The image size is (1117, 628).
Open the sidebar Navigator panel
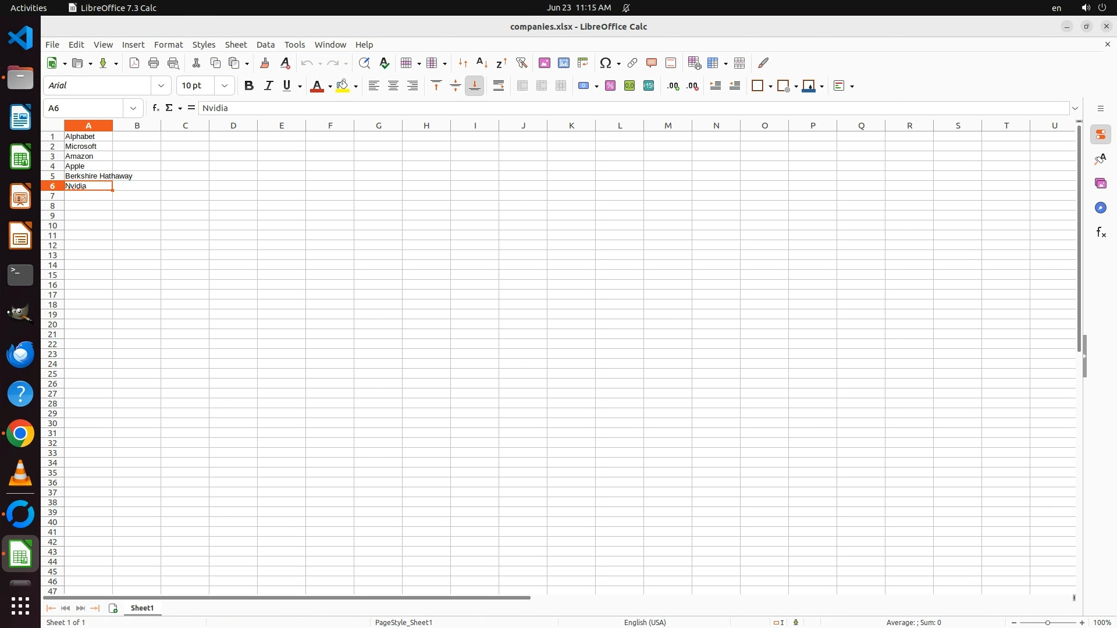(1100, 208)
